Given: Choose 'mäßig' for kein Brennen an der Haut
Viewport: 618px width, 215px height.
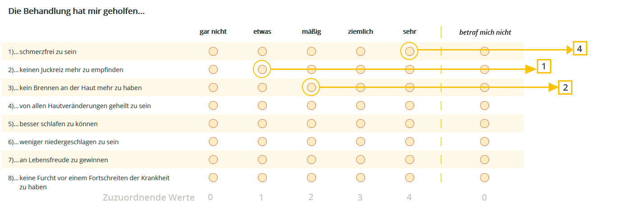Looking at the screenshot, I should pyautogui.click(x=311, y=87).
